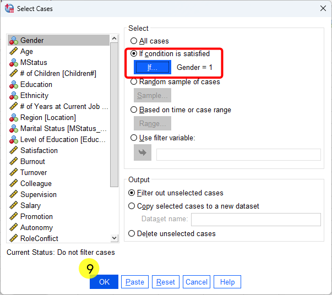Image resolution: width=332 pixels, height=295 pixels.
Task: Click the variable list scroll down arrow
Action: [115, 238]
